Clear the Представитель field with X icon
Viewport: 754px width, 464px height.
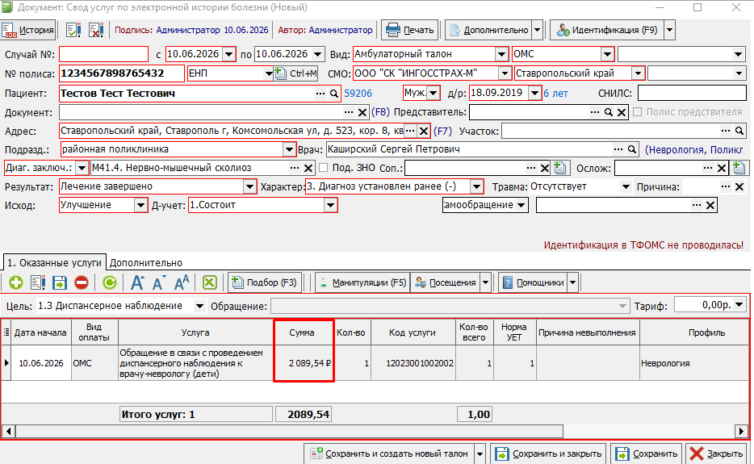pyautogui.click(x=622, y=112)
